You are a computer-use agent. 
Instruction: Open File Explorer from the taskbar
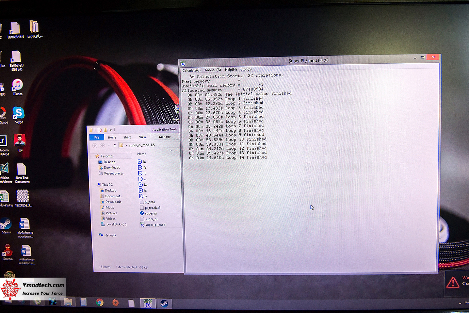68,302
